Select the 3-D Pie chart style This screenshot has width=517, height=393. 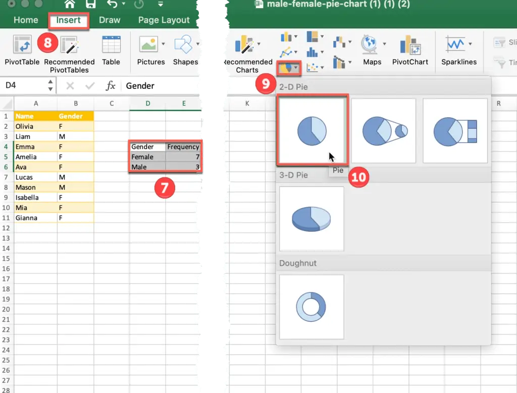click(312, 218)
